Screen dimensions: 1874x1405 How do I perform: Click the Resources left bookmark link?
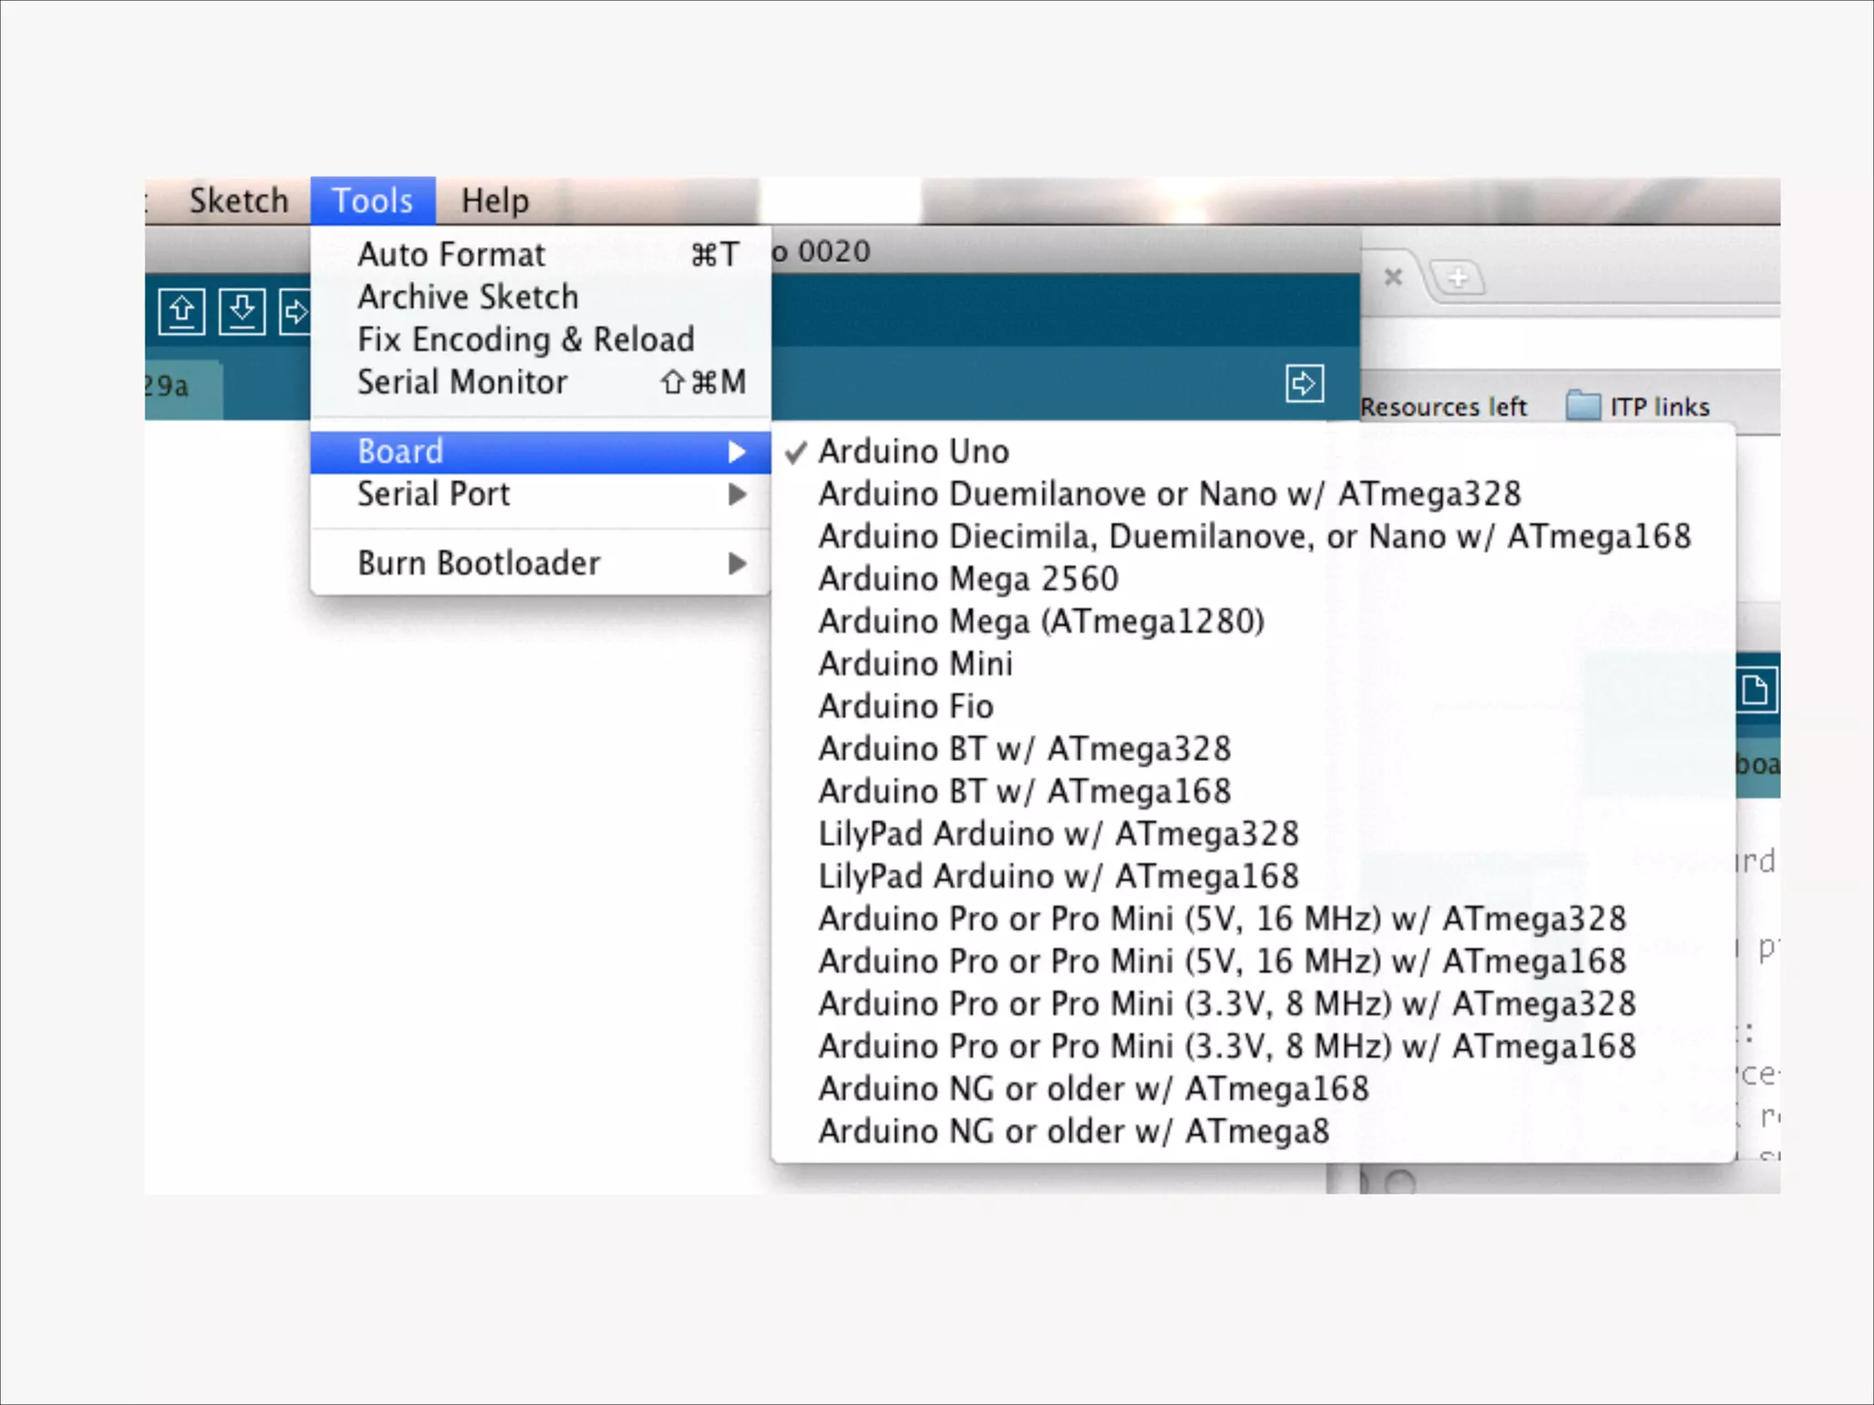[1443, 407]
